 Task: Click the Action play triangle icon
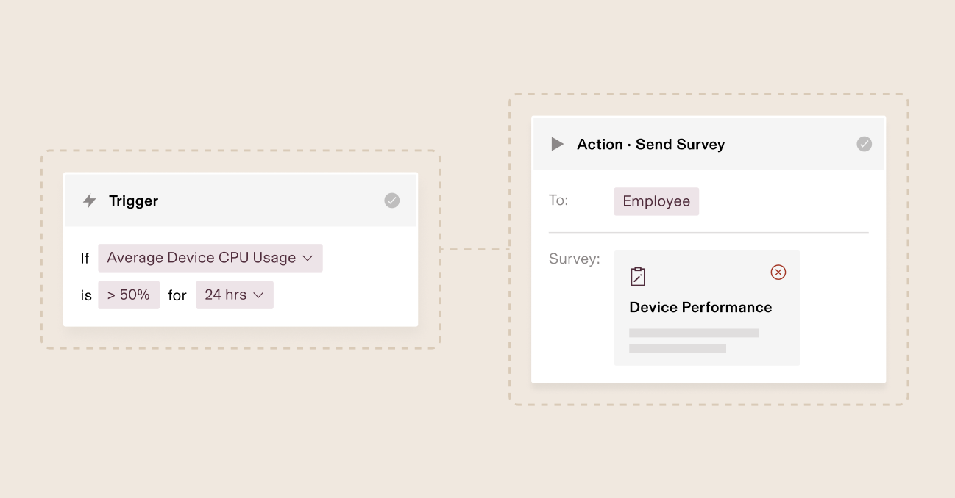(557, 145)
